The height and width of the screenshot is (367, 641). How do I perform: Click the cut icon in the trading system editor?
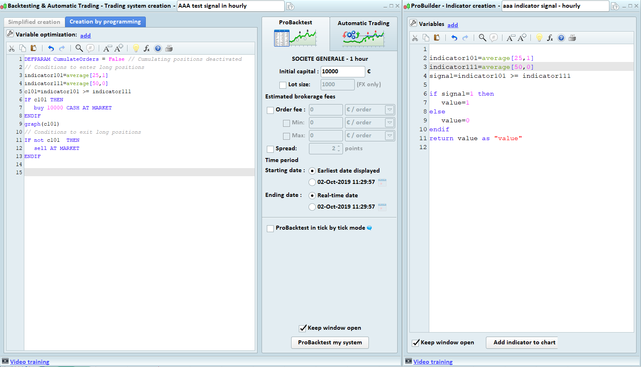(x=12, y=49)
